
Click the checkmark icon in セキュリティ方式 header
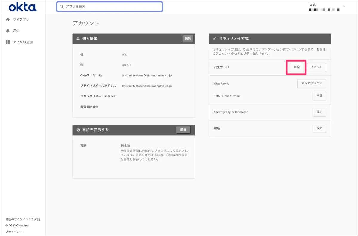pos(214,39)
